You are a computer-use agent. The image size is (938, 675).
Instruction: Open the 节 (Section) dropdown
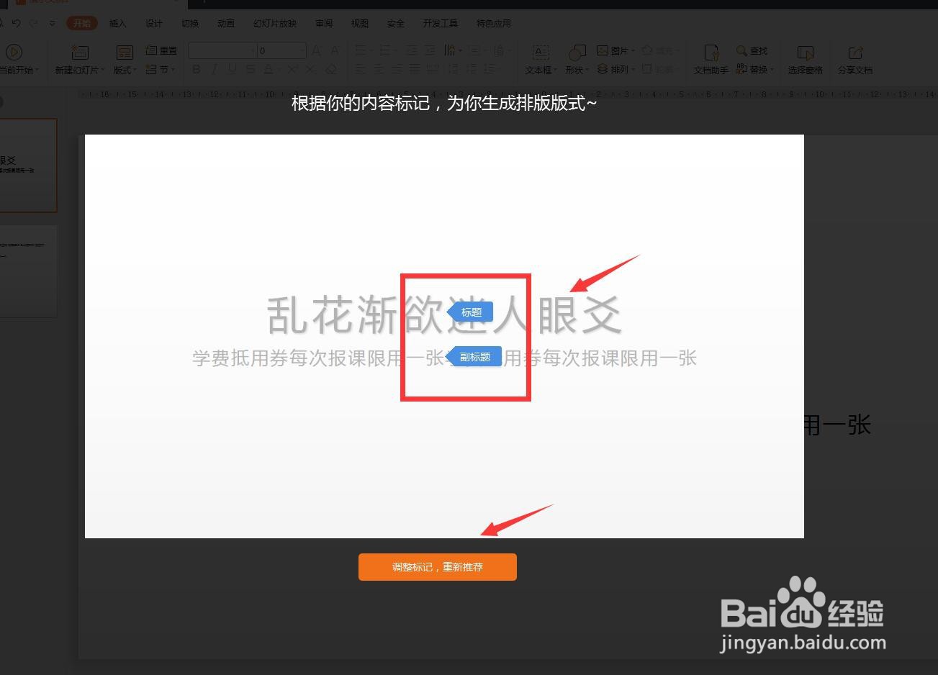(x=161, y=69)
